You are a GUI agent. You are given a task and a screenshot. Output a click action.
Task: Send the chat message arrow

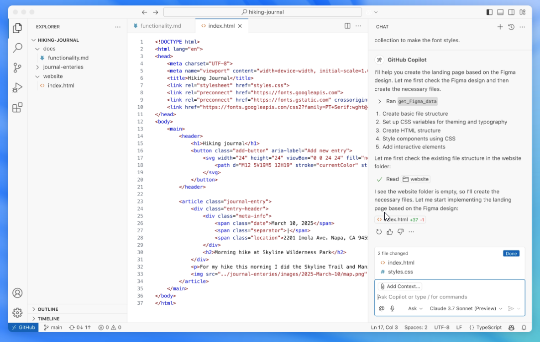point(511,308)
